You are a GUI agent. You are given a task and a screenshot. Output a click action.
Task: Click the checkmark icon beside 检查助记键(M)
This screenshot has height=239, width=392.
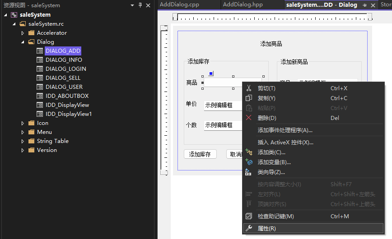249,216
